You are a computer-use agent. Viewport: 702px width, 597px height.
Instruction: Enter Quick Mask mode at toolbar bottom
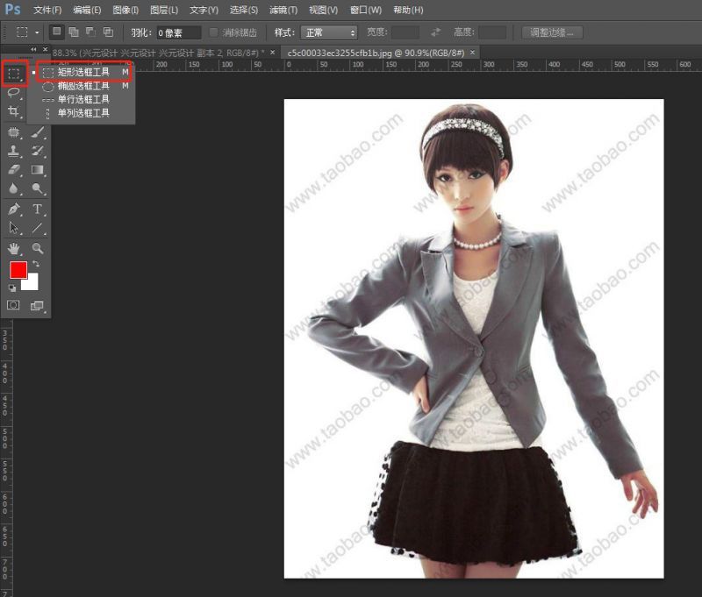13,304
